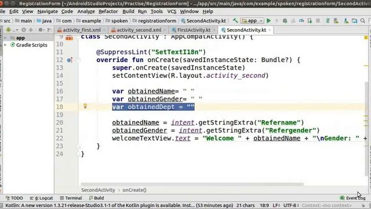Click onCreate() in the editor breadcrumb
This screenshot has height=209, width=371.
coord(134,190)
